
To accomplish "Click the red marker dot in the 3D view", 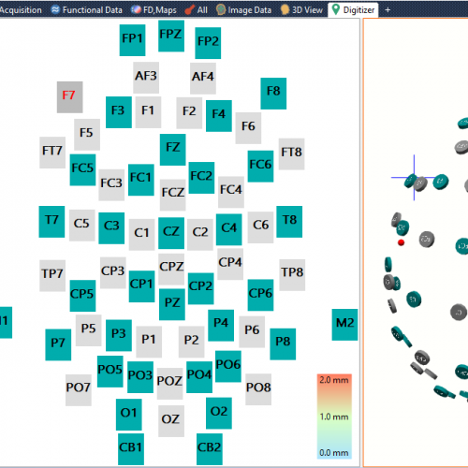I will coord(402,242).
